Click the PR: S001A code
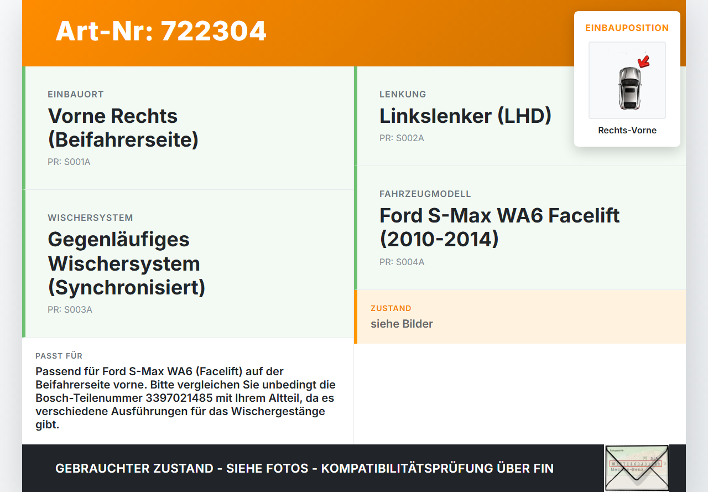 click(69, 162)
